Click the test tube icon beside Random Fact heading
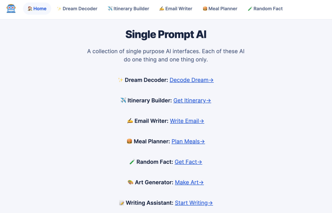 (x=132, y=162)
